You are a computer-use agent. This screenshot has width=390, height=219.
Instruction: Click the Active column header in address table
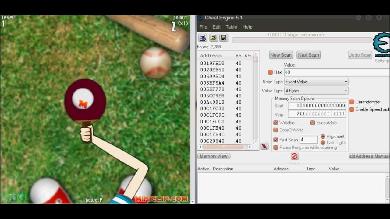203,169
